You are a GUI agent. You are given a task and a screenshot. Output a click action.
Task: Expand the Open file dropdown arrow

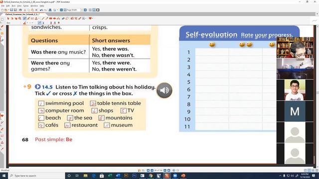click(8, 10)
